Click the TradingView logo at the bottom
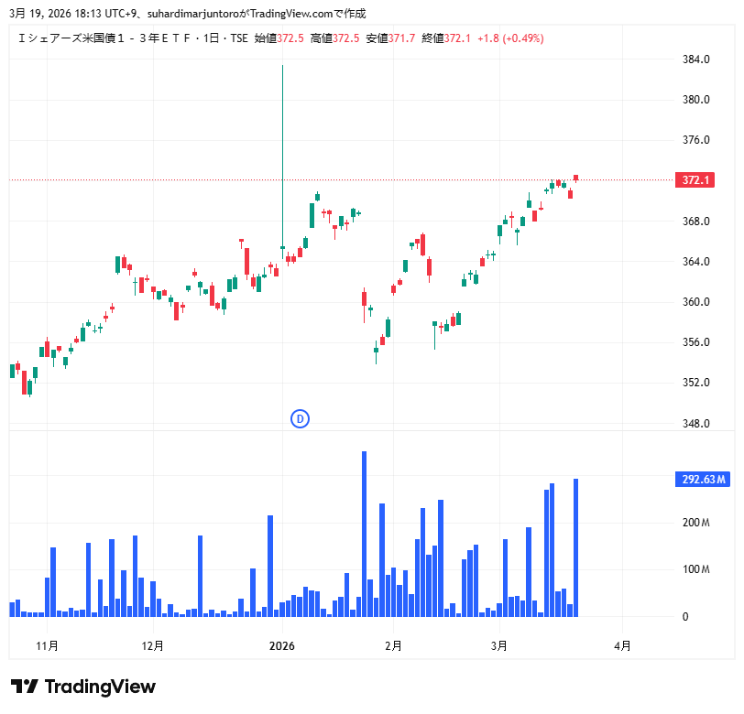 click(x=83, y=687)
